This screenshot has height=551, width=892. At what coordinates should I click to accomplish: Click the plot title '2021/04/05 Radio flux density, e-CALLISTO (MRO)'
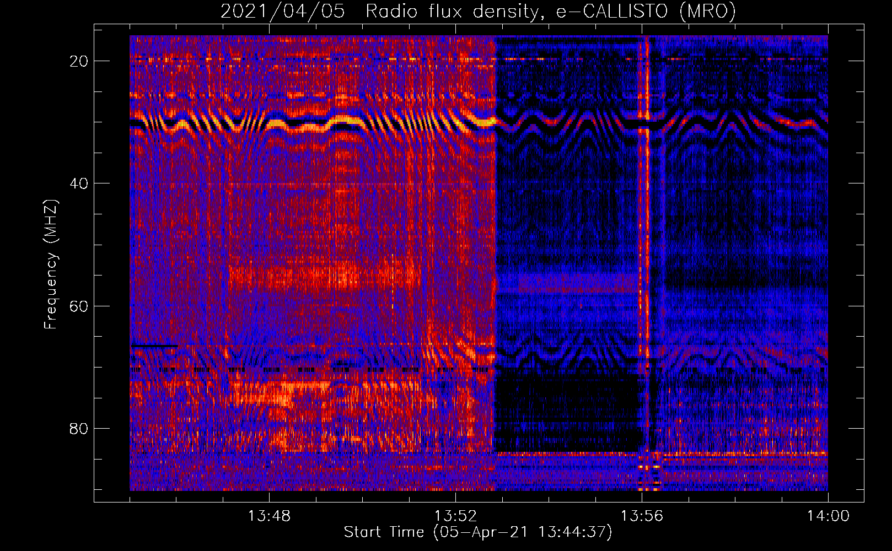coord(478,12)
